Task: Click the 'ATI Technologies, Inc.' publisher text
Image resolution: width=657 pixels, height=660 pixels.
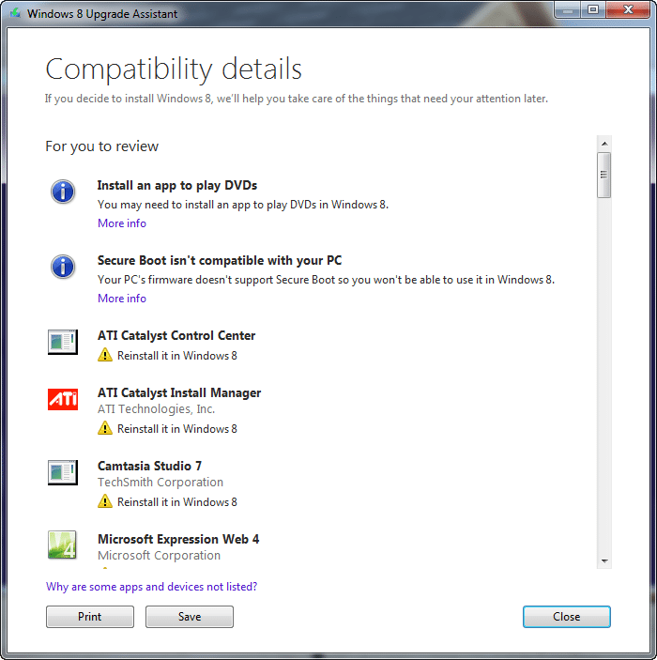Action: pos(156,409)
